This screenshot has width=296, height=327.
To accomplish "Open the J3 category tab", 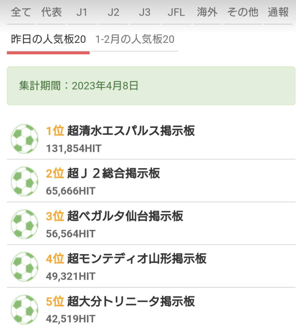I will tap(145, 12).
